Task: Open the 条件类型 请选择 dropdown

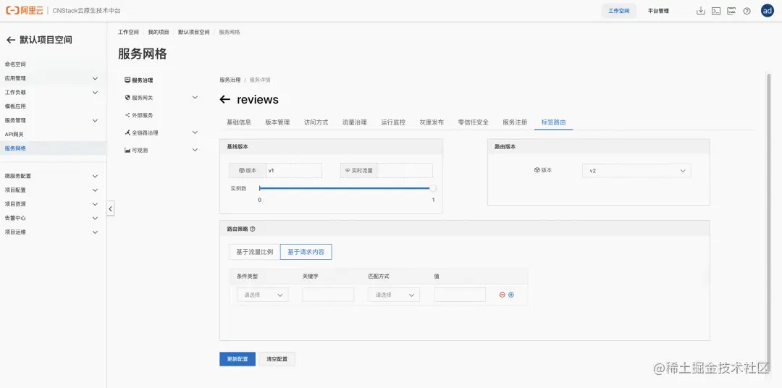Action: point(263,295)
